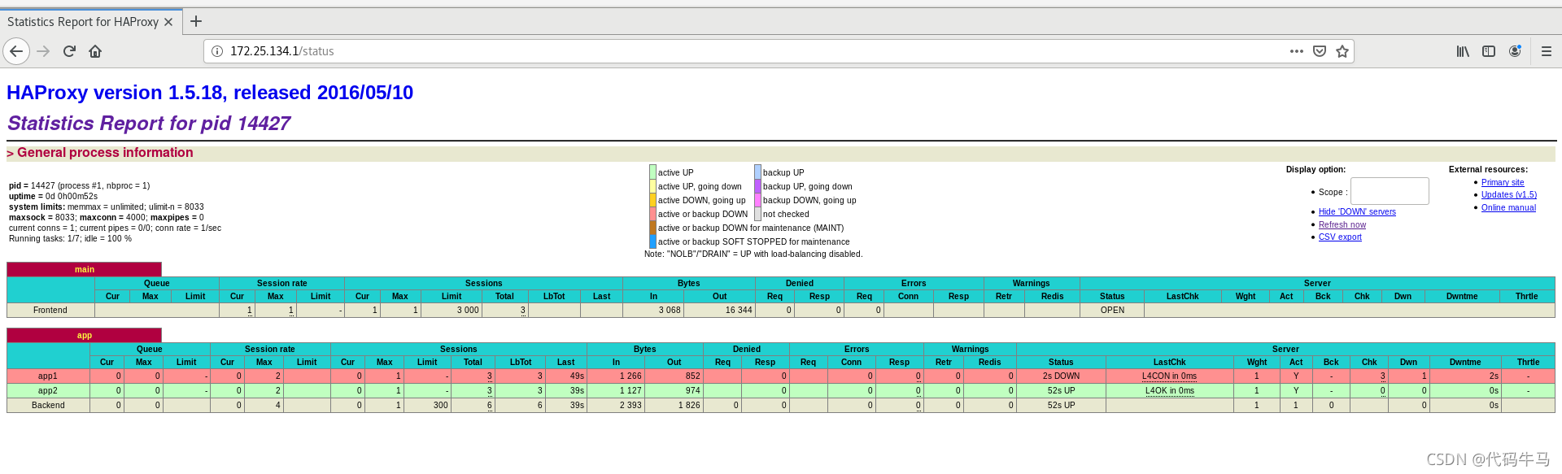Click the 'active or backup DOWN' legend swatch

[652, 214]
